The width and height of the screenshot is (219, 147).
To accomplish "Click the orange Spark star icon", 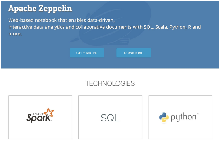I will [49, 112].
